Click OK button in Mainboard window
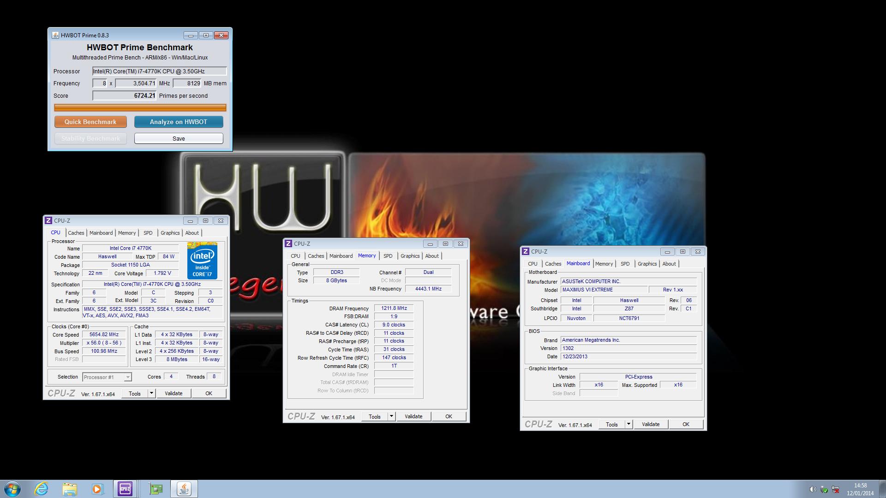 pyautogui.click(x=686, y=424)
